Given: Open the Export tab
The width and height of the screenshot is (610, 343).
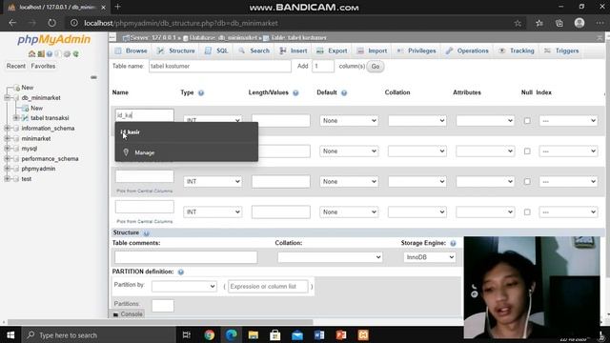Looking at the screenshot, I should 332,50.
